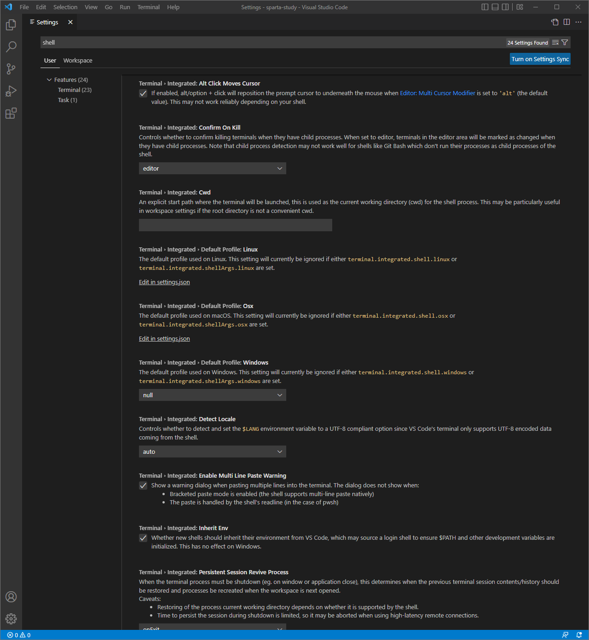Switch to the Workspace settings tab
Image resolution: width=589 pixels, height=640 pixels.
click(78, 61)
